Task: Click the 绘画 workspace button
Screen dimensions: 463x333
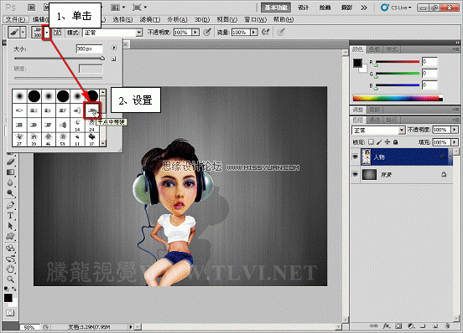Action: [x=325, y=8]
